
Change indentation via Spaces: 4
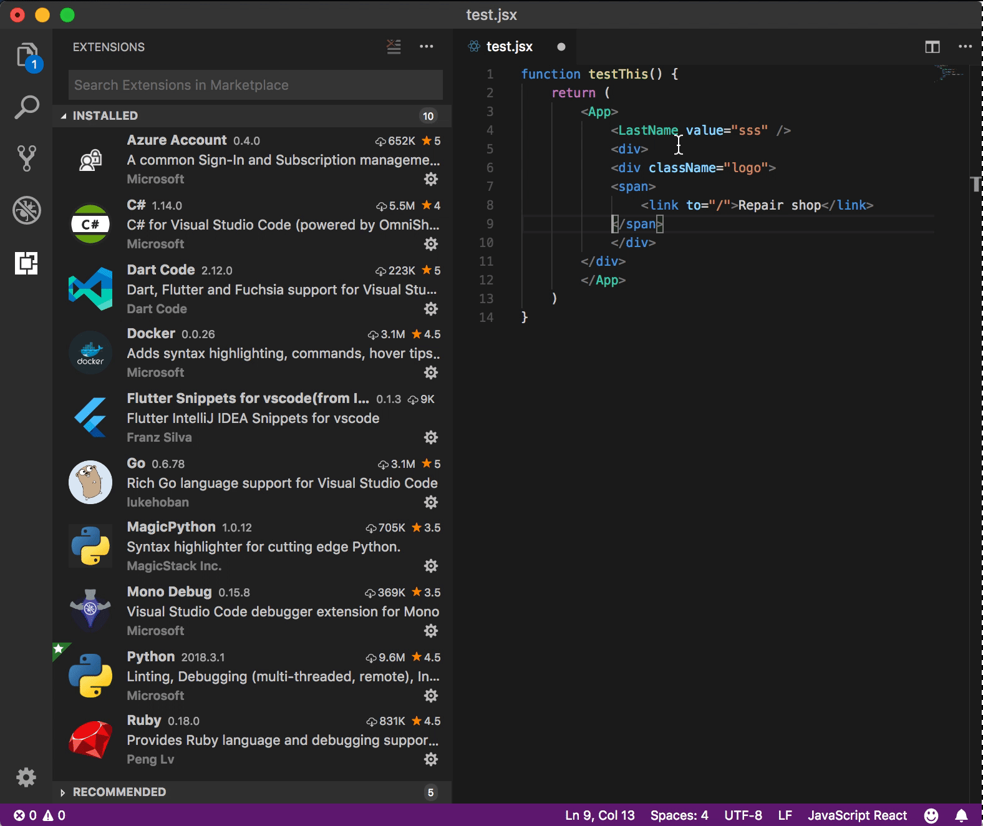point(679,815)
